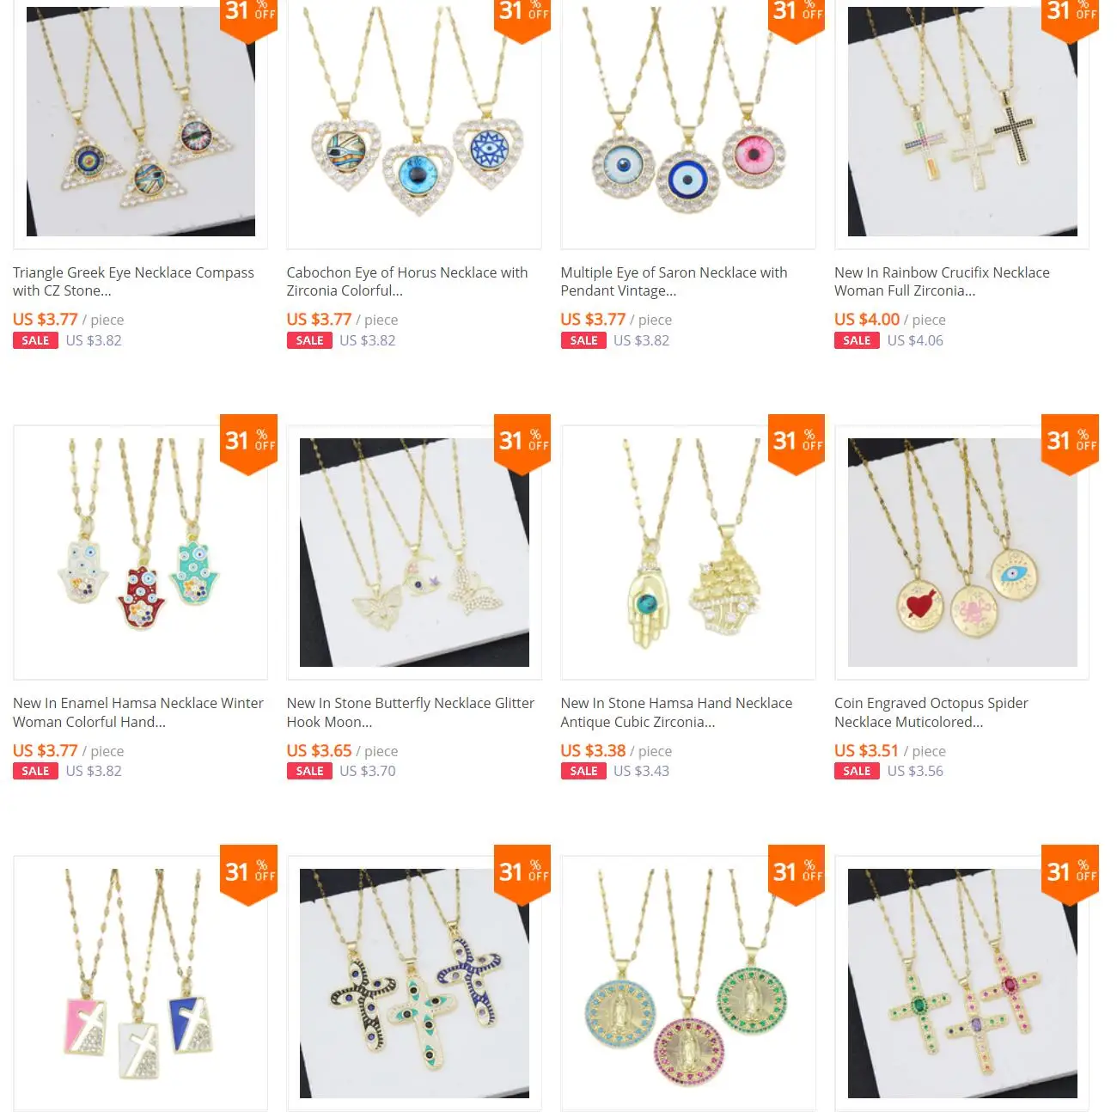
Task: View the enamel evil eye cross necklaces image
Action: (x=414, y=983)
